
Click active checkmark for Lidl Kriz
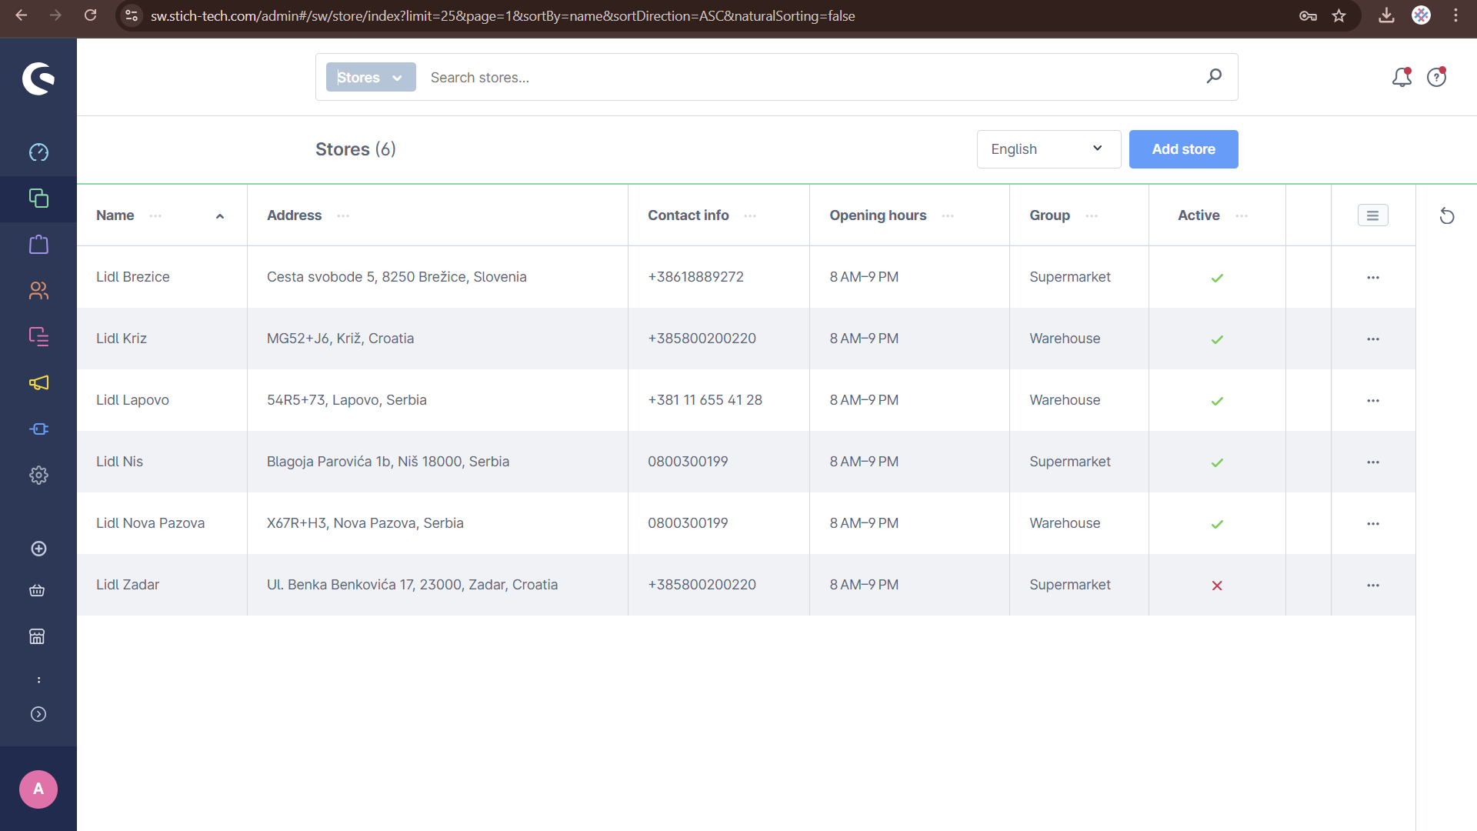tap(1217, 339)
